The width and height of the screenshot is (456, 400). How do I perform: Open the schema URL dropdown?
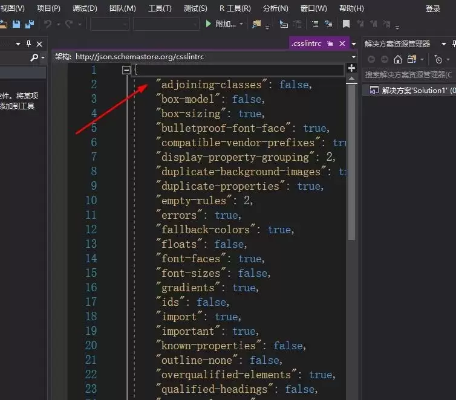click(353, 57)
